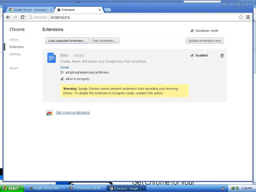
Task: Open a new tab with the new-tab button
Action: [x=108, y=10]
